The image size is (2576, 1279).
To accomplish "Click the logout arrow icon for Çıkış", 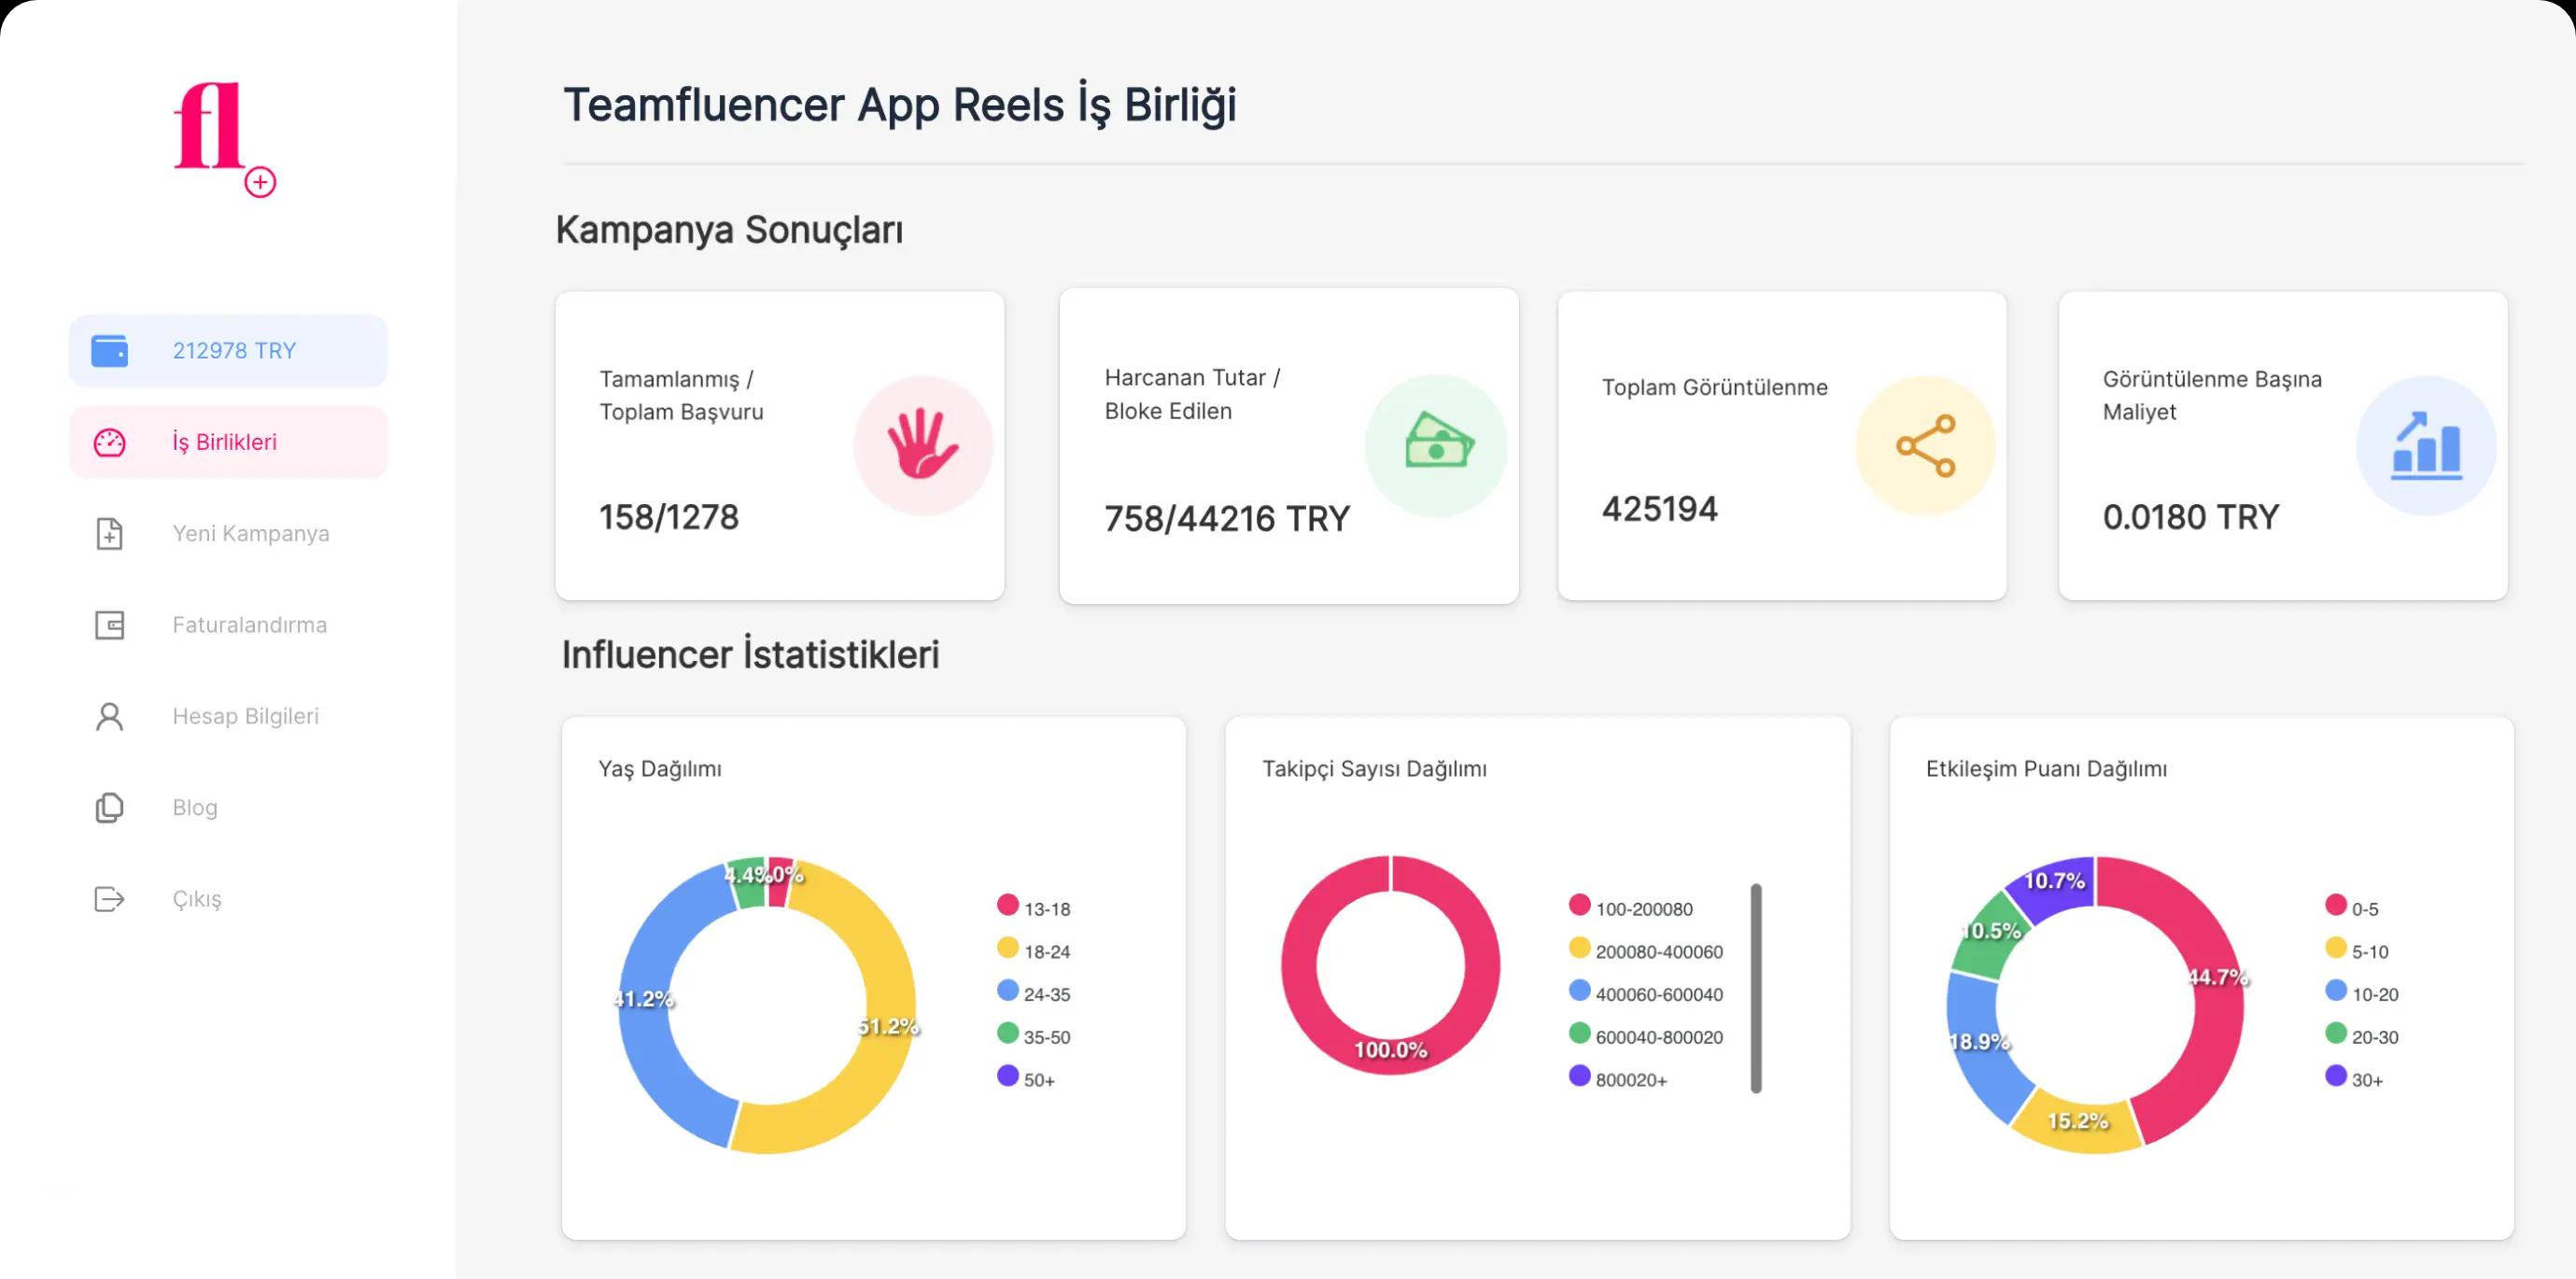I will [110, 899].
